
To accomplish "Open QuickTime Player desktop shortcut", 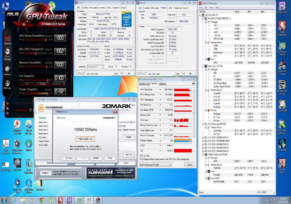I will tap(29, 186).
